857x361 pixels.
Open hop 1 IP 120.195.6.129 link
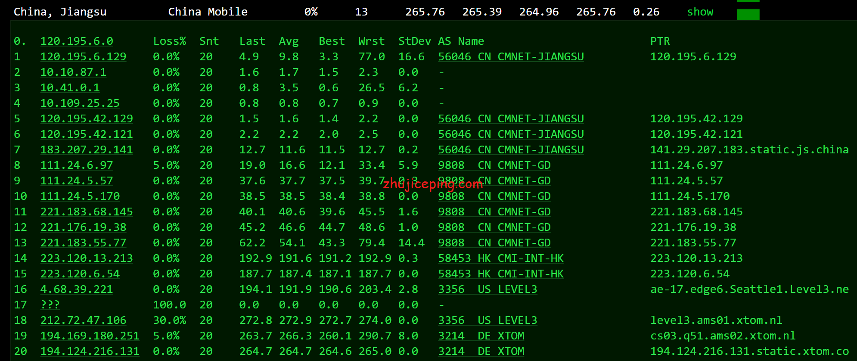[83, 57]
